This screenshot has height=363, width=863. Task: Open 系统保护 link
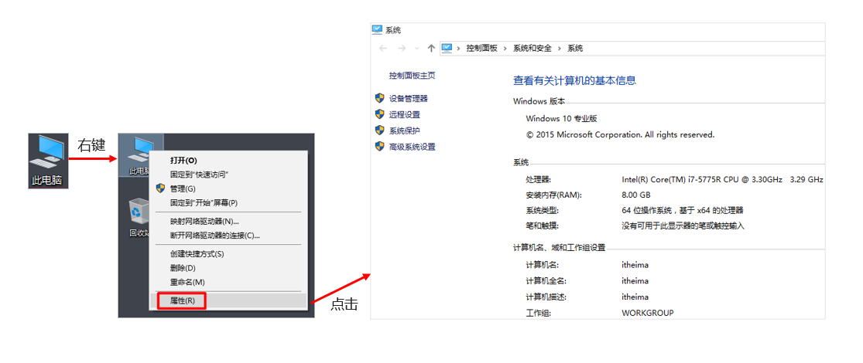click(x=405, y=131)
